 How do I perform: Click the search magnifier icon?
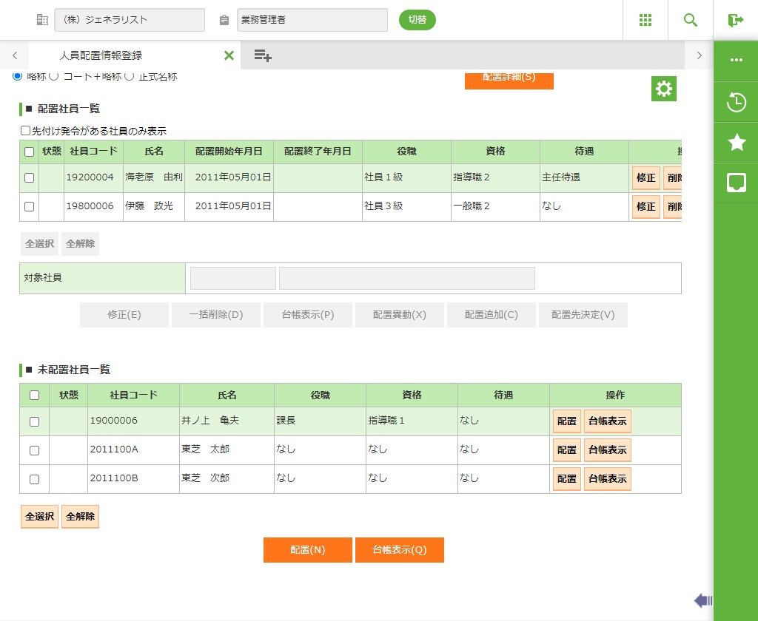(691, 20)
